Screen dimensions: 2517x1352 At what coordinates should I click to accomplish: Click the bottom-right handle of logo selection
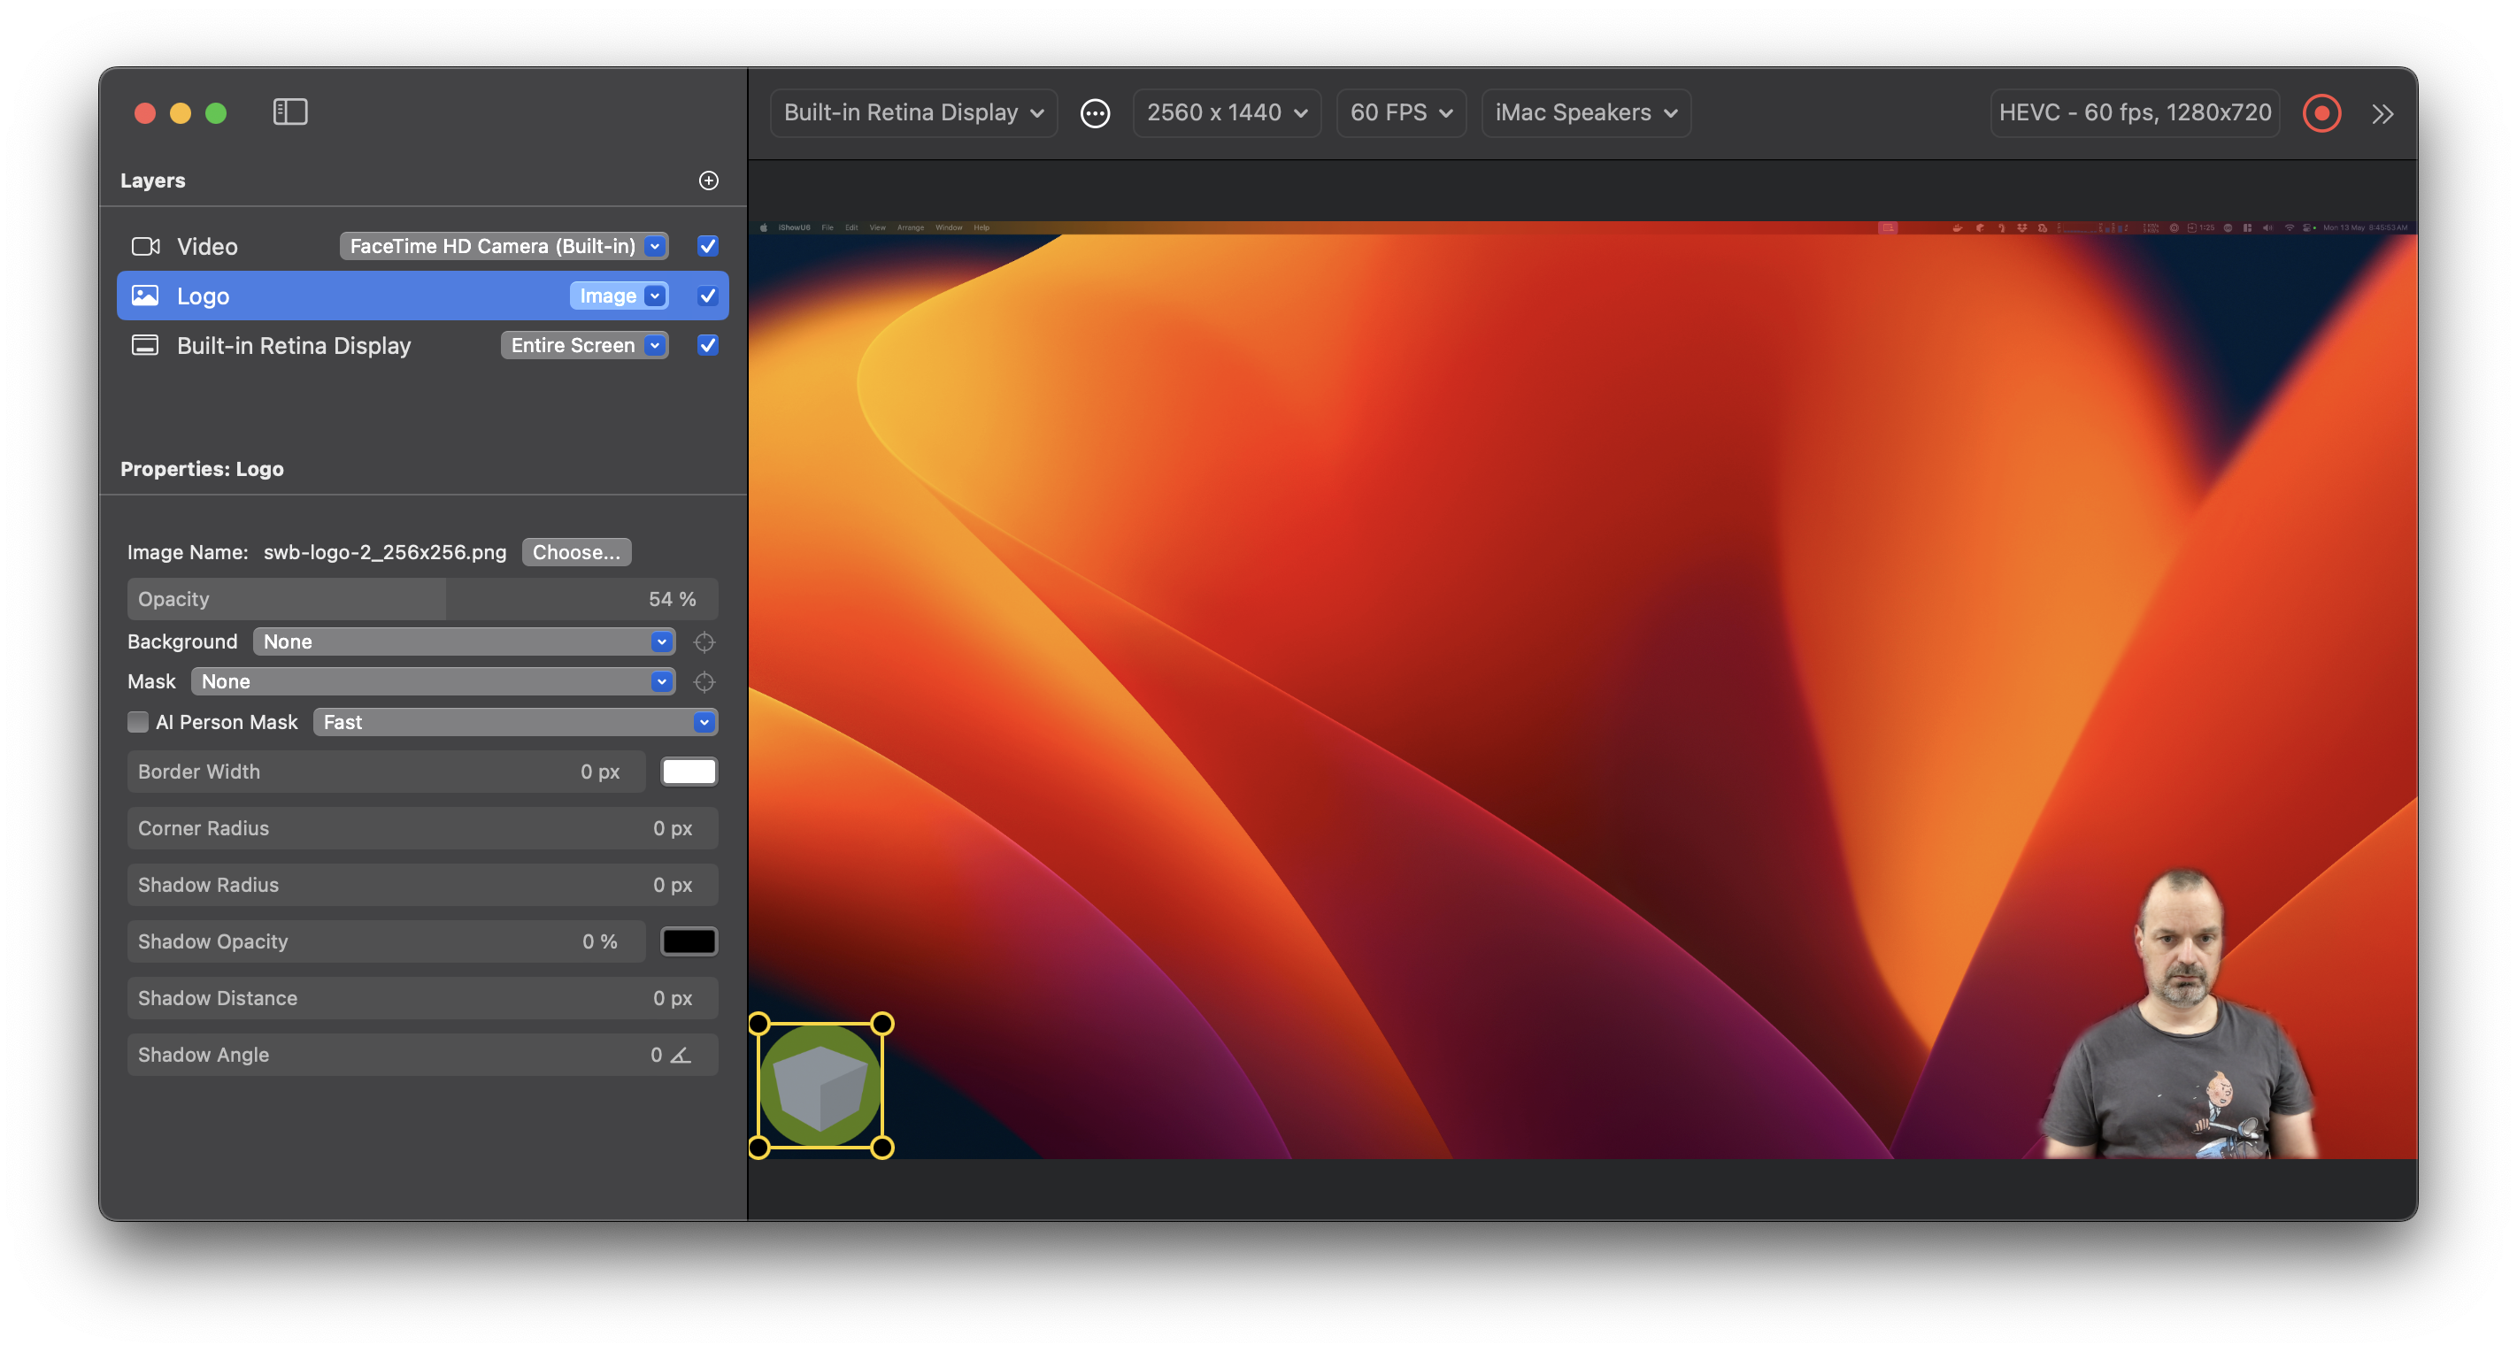(x=881, y=1147)
